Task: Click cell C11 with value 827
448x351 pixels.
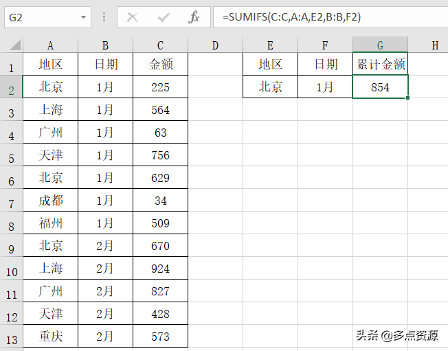Action: 160,291
